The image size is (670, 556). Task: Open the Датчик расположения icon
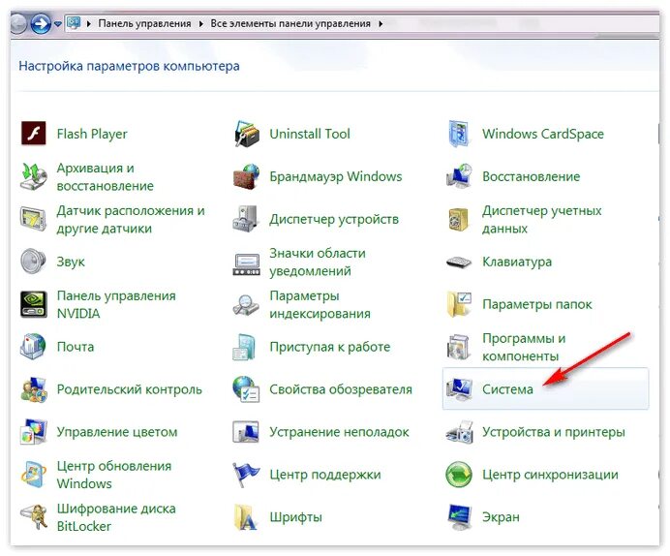click(33, 219)
